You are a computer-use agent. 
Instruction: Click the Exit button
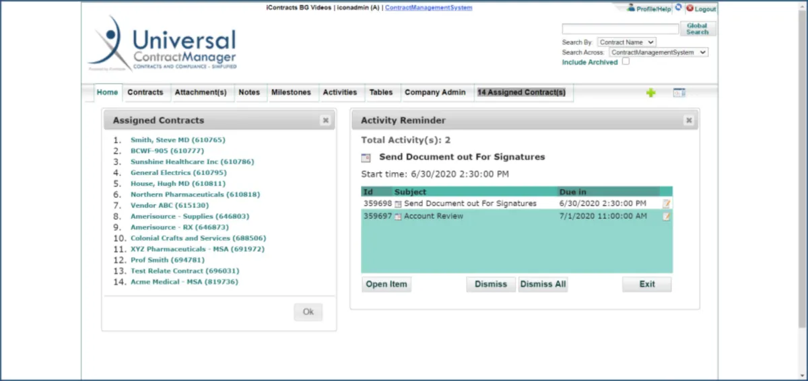647,284
